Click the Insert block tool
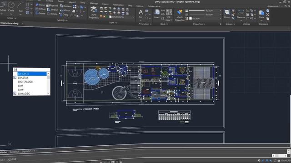Image resolution: width=291 pixels, height=163 pixels. click(x=157, y=14)
